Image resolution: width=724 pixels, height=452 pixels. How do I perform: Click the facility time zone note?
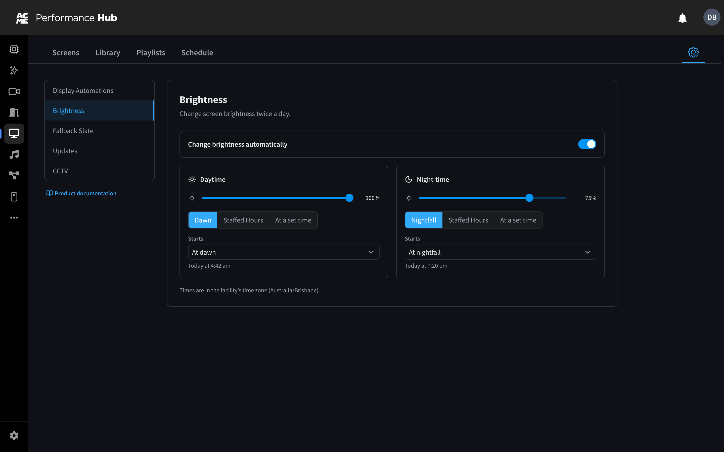pos(250,290)
